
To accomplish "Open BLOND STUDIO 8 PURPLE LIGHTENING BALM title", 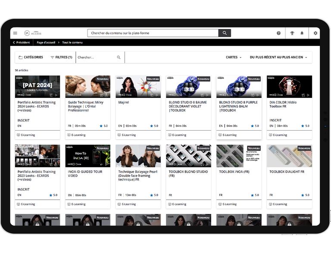I will [x=238, y=106].
